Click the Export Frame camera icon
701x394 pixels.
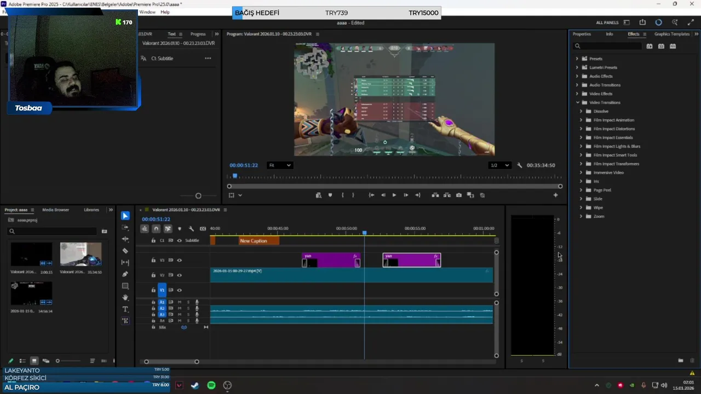(459, 195)
